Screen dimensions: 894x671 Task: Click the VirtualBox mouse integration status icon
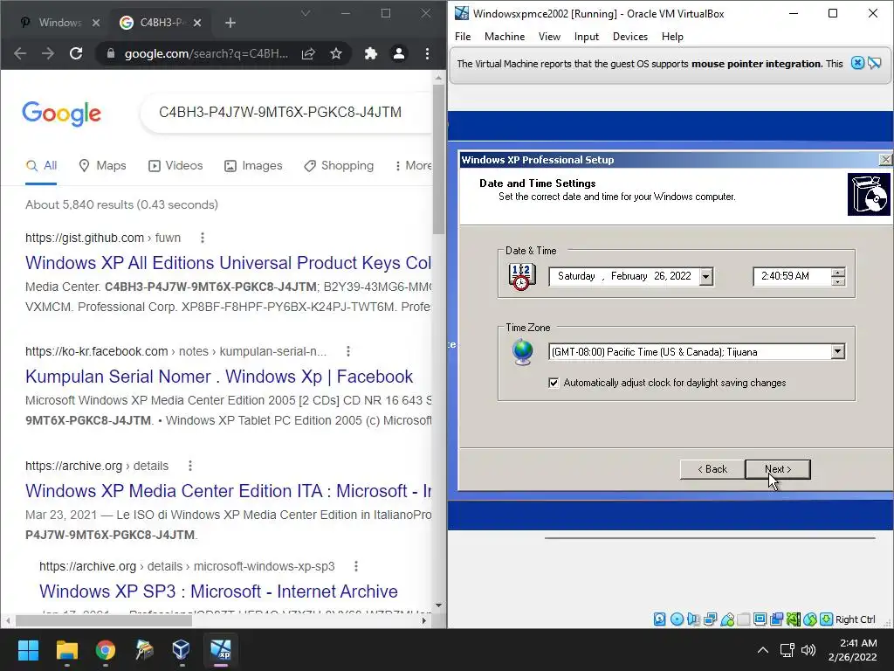point(809,619)
